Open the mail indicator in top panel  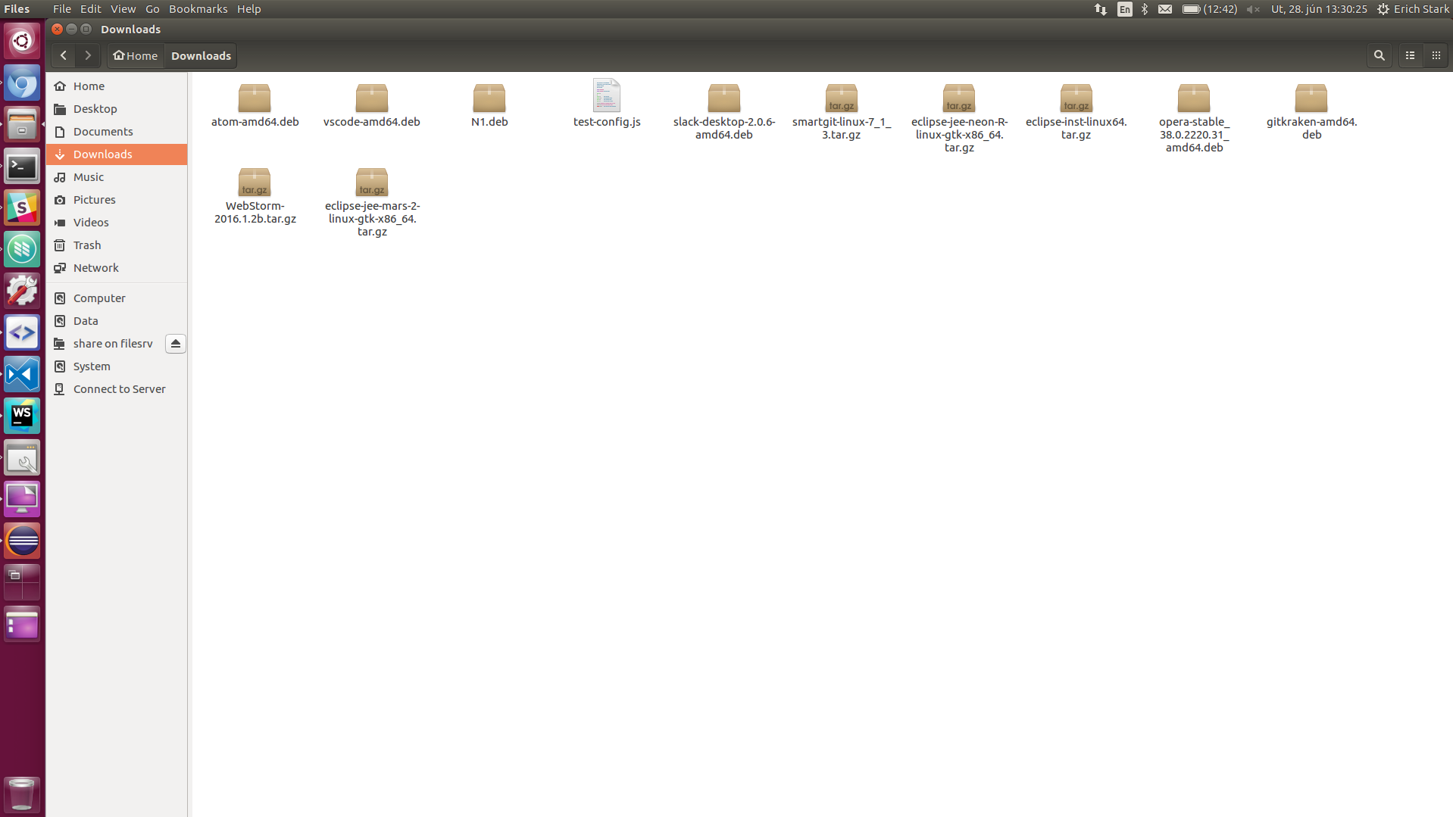[x=1165, y=9]
